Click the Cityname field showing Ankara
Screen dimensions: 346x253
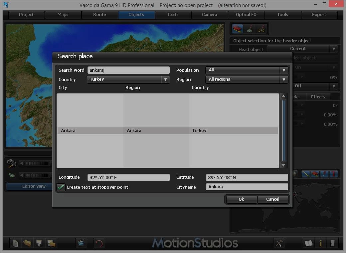(x=247, y=187)
